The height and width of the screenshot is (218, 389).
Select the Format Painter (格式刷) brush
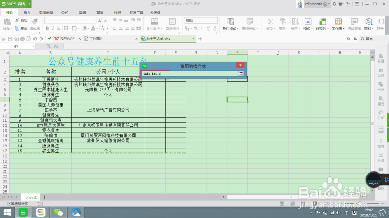(35, 24)
